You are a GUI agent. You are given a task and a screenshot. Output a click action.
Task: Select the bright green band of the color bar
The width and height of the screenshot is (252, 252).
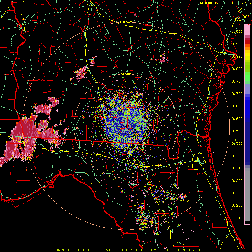(247, 76)
